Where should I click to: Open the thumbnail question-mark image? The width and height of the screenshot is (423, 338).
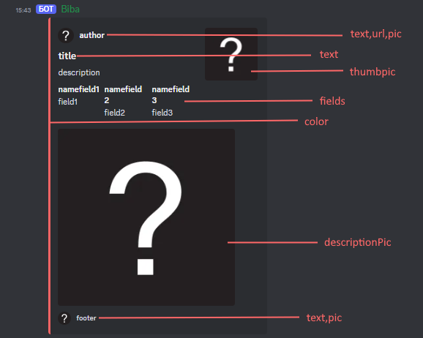coord(231,54)
